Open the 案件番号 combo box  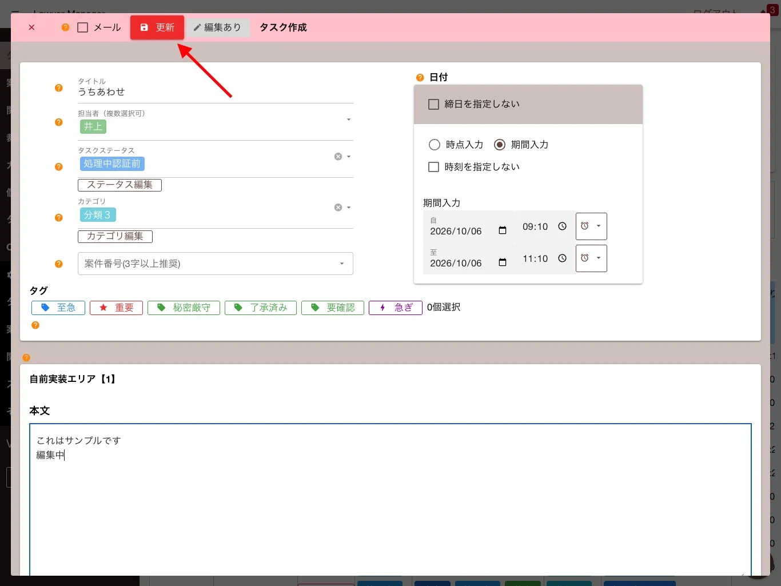tap(216, 264)
